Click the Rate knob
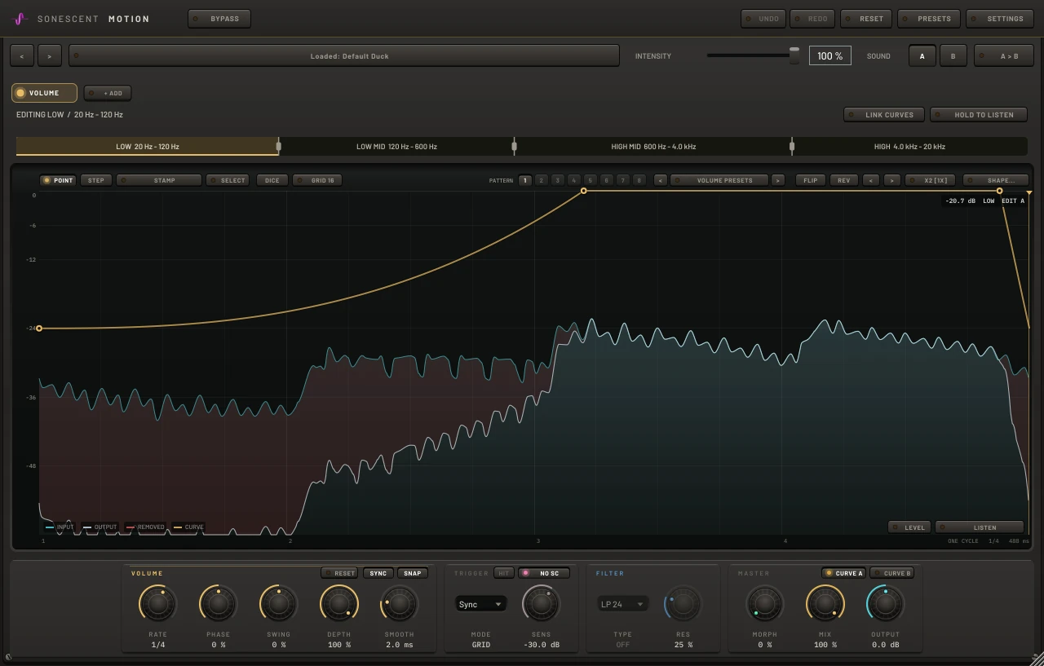 157,604
